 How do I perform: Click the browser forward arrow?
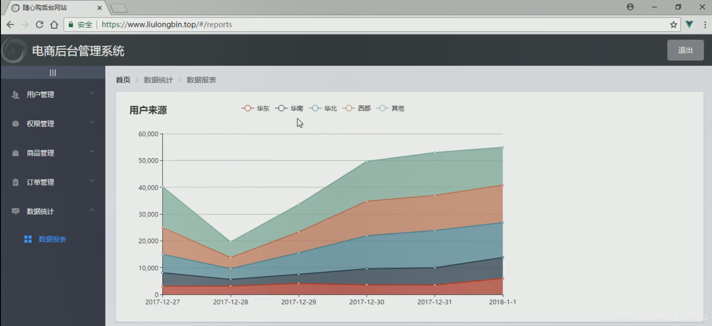click(x=25, y=25)
